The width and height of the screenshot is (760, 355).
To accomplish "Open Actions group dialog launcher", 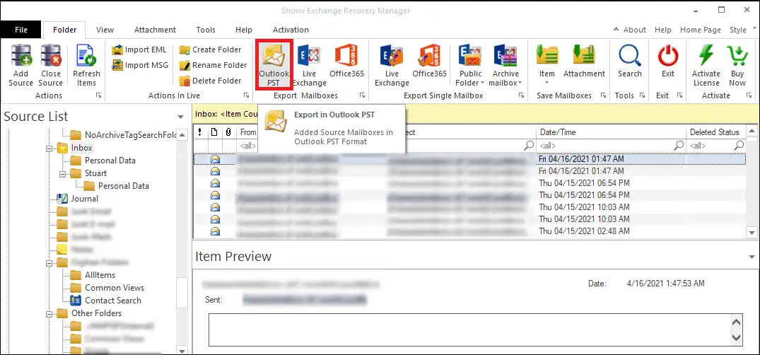I will tap(98, 96).
